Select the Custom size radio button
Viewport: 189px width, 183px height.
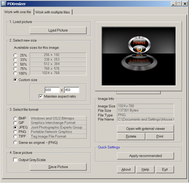click(x=15, y=80)
